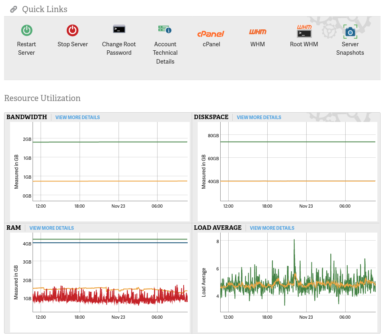Click the orange line in the Diskspace chart

(297, 181)
